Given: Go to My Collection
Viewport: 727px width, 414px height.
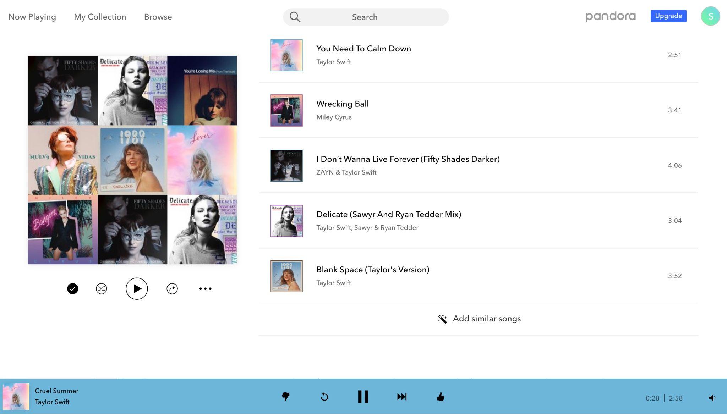Looking at the screenshot, I should point(100,17).
